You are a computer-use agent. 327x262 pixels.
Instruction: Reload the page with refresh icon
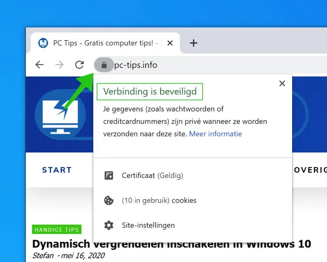[x=80, y=65]
